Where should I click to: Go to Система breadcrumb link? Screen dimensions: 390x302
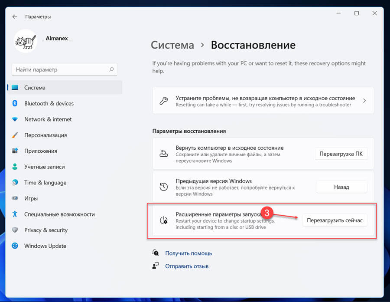click(x=172, y=45)
